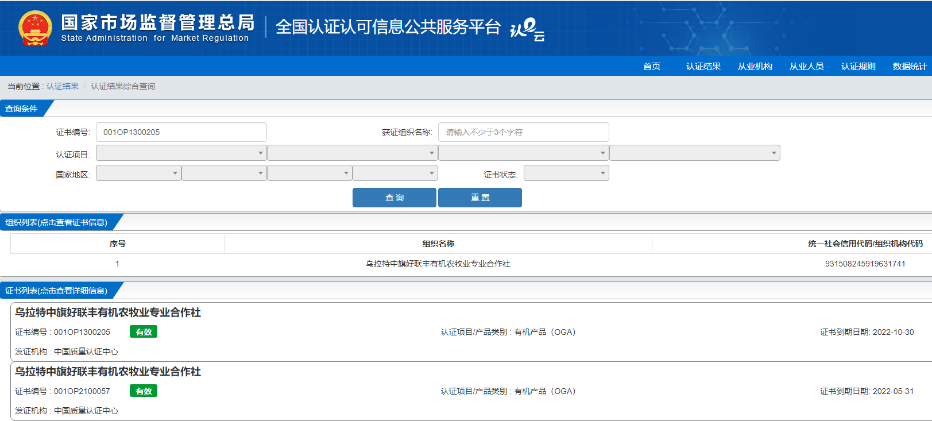Select the 证书列表 section header
The image size is (932, 421).
pyautogui.click(x=56, y=291)
